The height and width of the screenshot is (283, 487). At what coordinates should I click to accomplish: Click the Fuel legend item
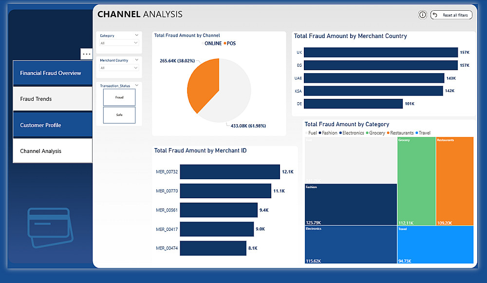coord(311,133)
